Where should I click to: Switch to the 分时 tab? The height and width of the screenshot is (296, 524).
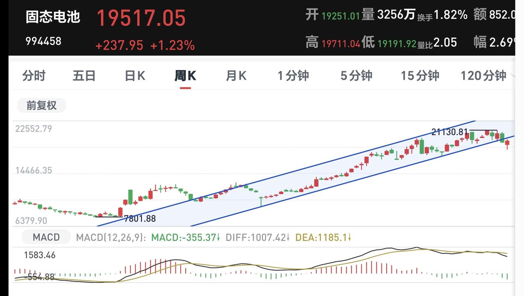34,76
